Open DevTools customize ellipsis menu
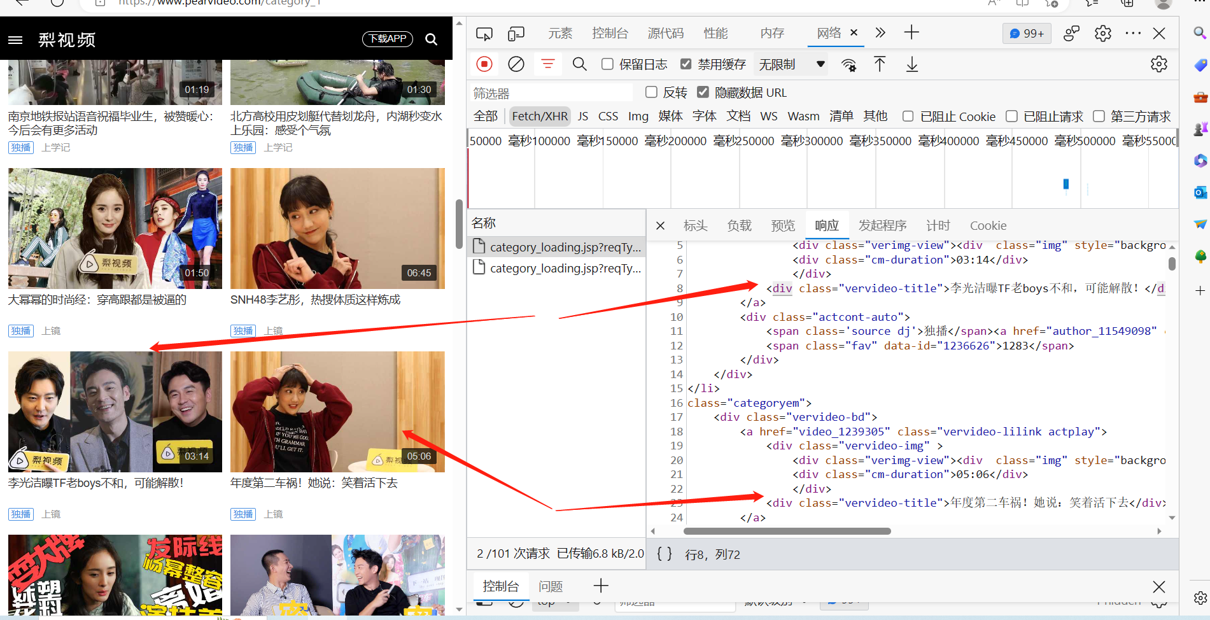1210x620 pixels. [x=1133, y=33]
